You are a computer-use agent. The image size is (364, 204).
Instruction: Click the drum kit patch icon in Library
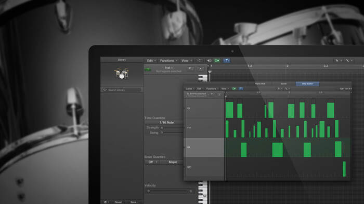[122, 74]
